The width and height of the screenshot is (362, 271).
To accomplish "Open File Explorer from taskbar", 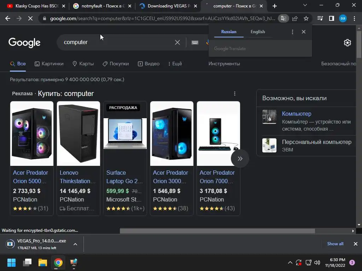I will click(43, 263).
